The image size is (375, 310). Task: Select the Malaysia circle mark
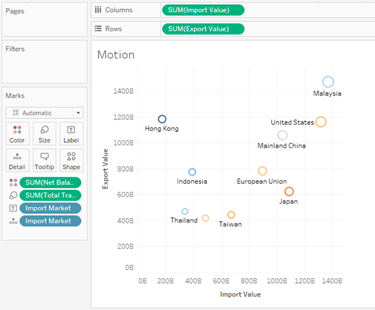click(328, 82)
